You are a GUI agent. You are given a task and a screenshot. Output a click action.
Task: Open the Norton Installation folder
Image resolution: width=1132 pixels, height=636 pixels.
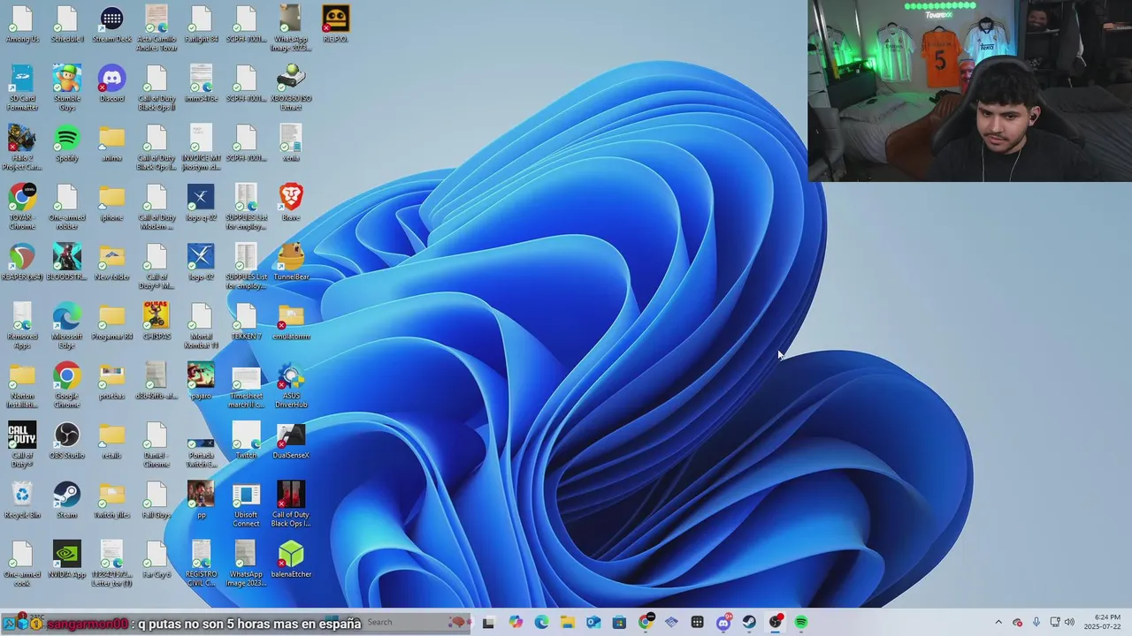[x=22, y=385]
